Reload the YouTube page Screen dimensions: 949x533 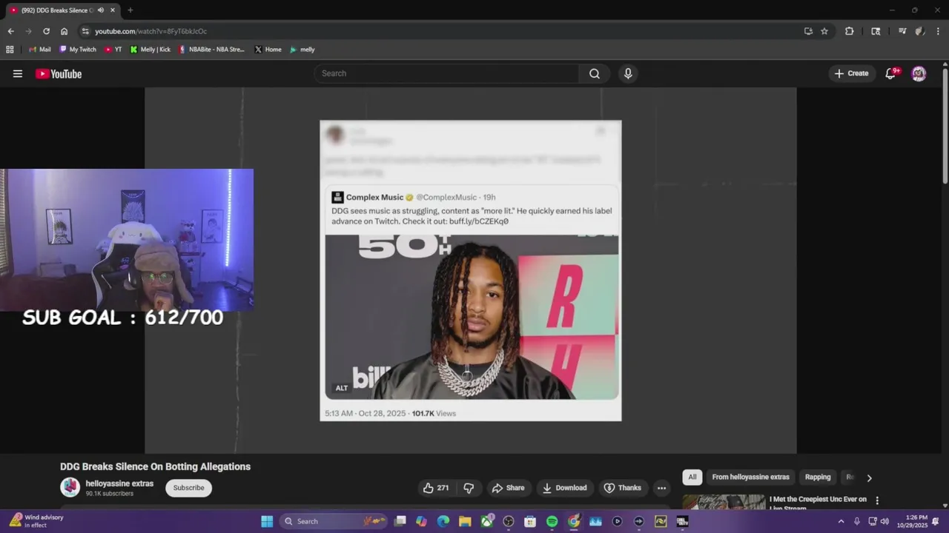point(46,31)
